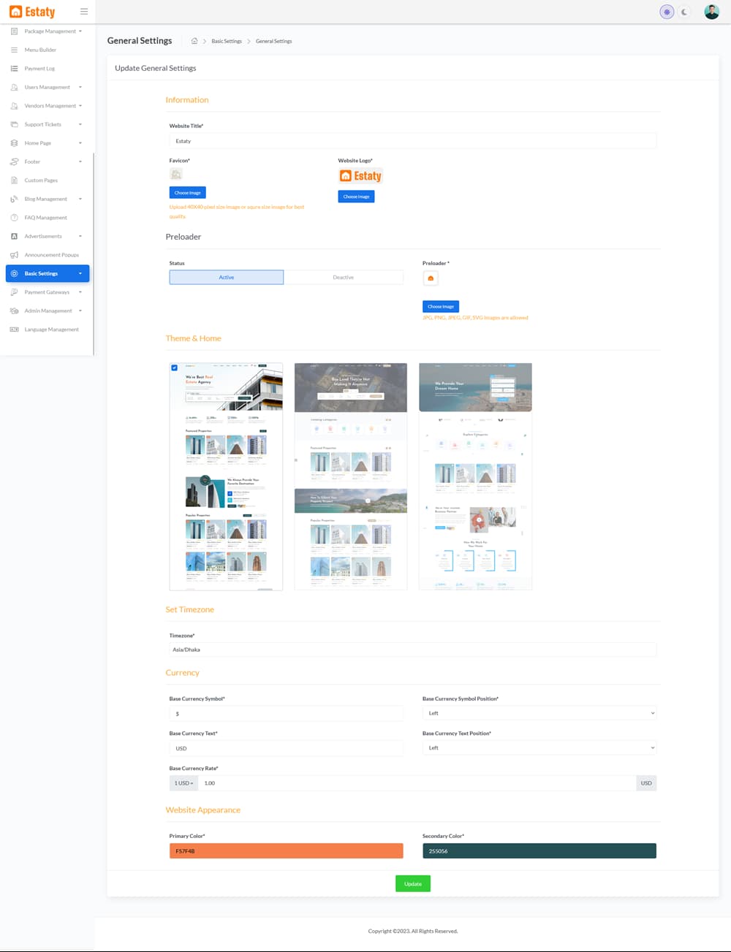Click the Blog Management sidebar icon
The height and width of the screenshot is (952, 731).
coord(14,199)
